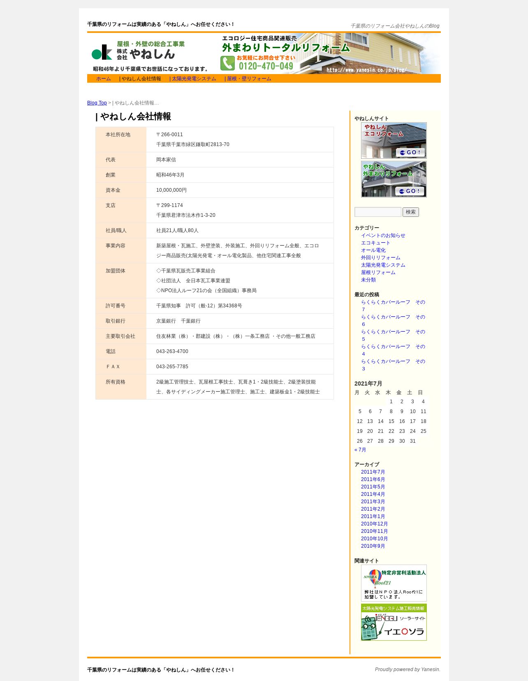528x681 pixels.
Task: Open the 2011年3月 archive
Action: tap(373, 502)
